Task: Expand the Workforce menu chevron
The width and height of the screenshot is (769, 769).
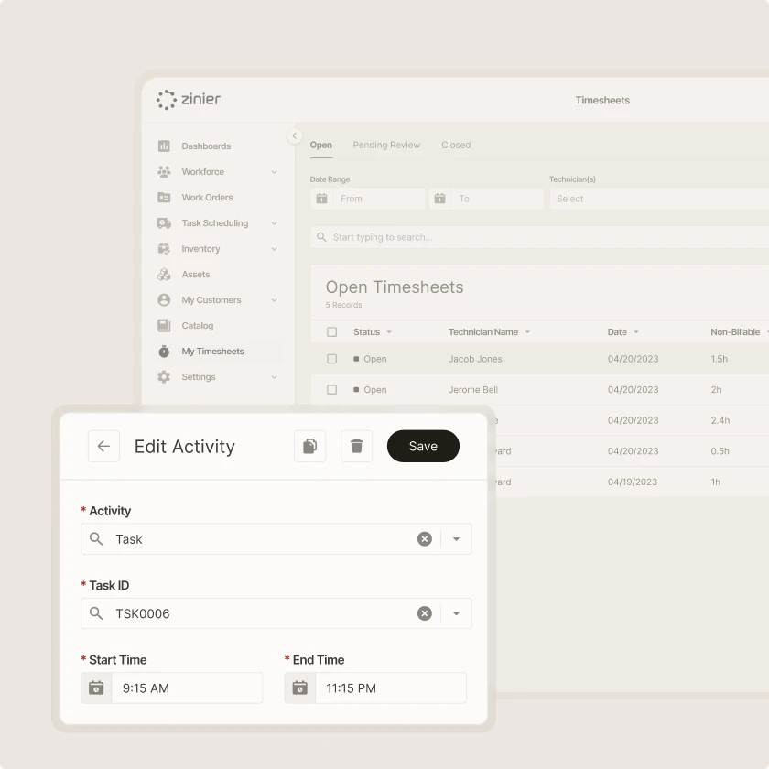Action: (x=274, y=172)
